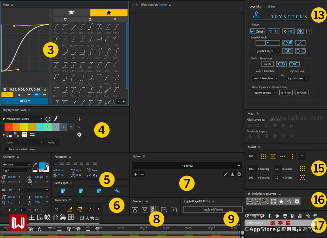The image size is (327, 238).
Task: Click the Quiver pencil edit icon
Action: click(x=226, y=174)
